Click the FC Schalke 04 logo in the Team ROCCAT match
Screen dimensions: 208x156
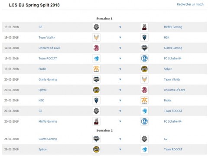coord(144,58)
